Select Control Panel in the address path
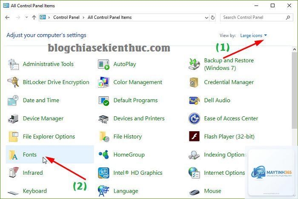This screenshot has width=298, height=199. (x=66, y=17)
